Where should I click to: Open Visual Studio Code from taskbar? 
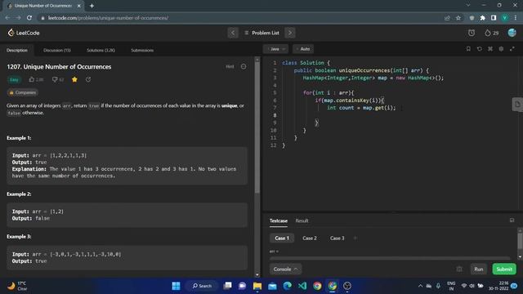point(302,286)
